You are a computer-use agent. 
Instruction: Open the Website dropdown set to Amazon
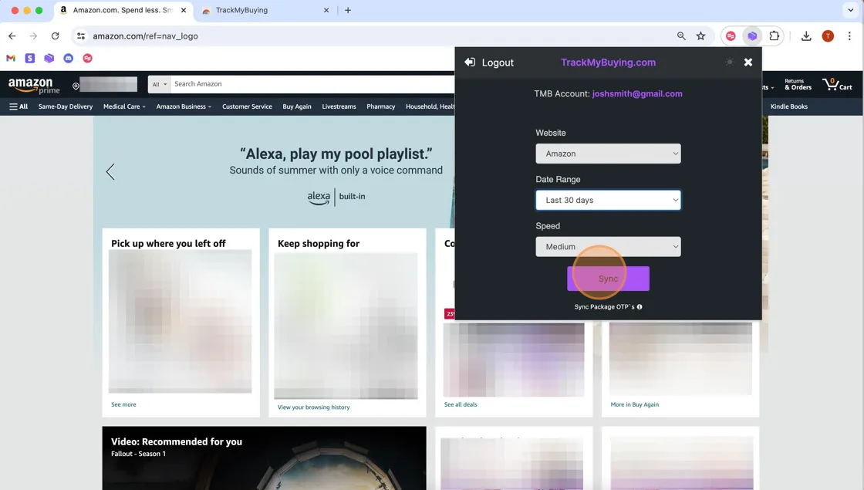click(608, 154)
